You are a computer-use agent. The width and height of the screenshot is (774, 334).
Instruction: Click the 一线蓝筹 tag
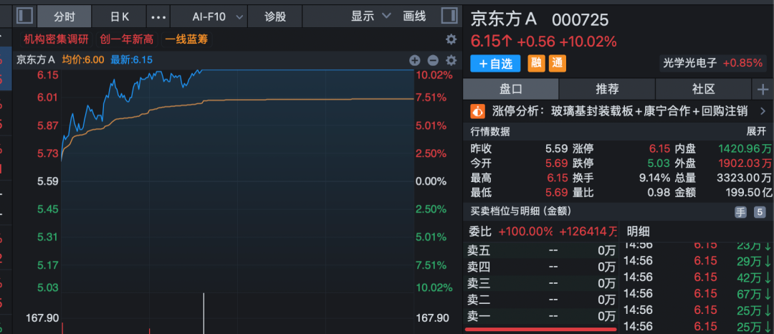[x=186, y=39]
